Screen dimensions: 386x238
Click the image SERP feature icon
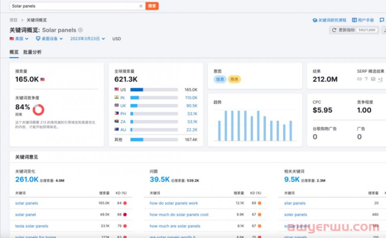click(373, 79)
